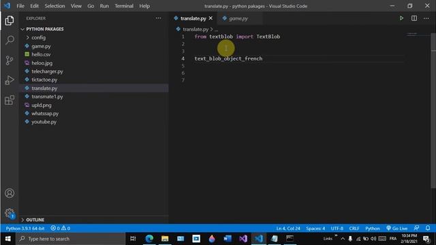The height and width of the screenshot is (245, 436).
Task: Open whatssap.py file
Action: coord(45,114)
